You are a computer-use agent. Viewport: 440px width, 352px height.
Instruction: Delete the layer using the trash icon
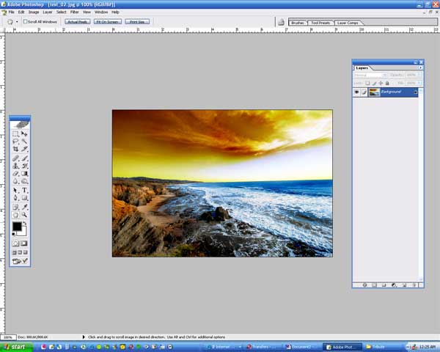point(414,285)
